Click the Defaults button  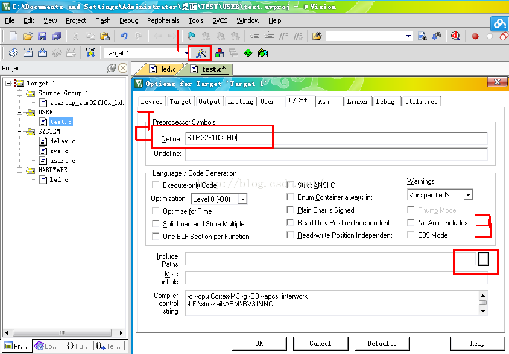[382, 343]
